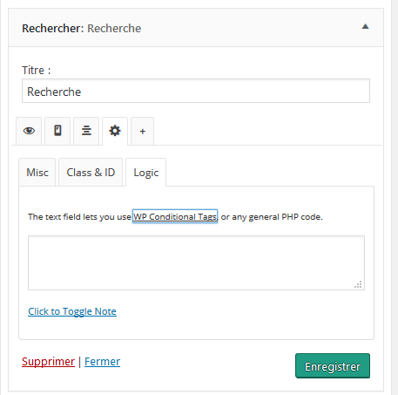
Task: Open the alignment icon tab
Action: 86,131
